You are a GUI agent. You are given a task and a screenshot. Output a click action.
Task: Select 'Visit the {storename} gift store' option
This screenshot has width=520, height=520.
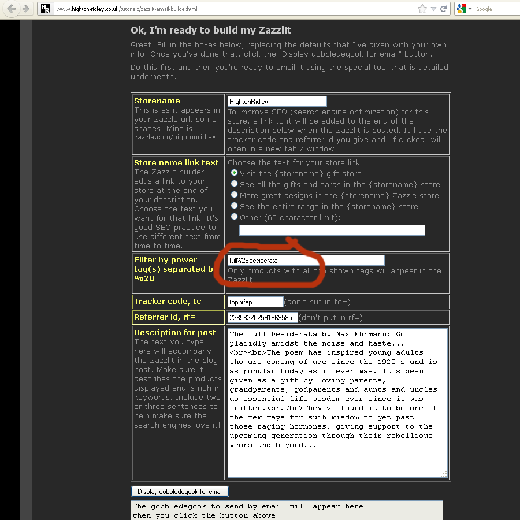(234, 173)
